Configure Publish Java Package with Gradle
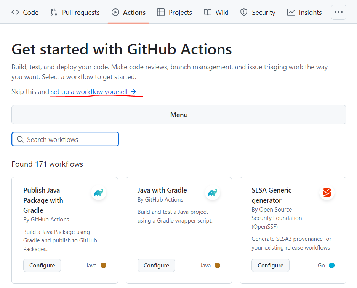 tap(42, 265)
